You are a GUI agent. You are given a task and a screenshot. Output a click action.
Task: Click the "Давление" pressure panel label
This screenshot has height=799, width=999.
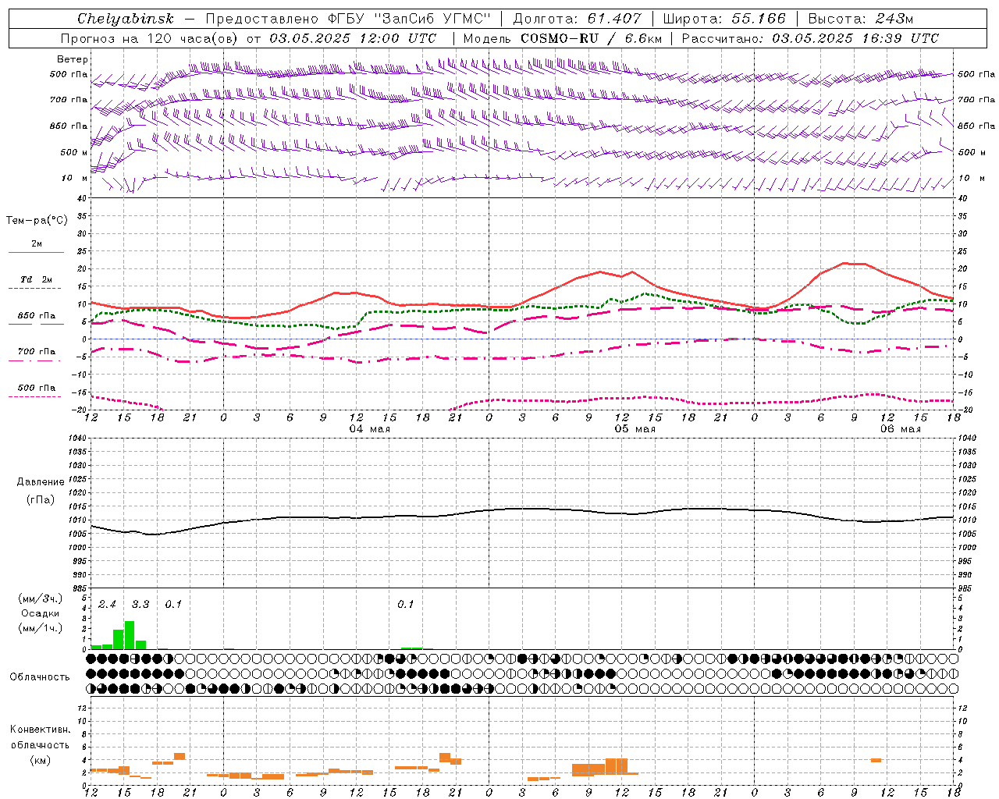(x=41, y=482)
